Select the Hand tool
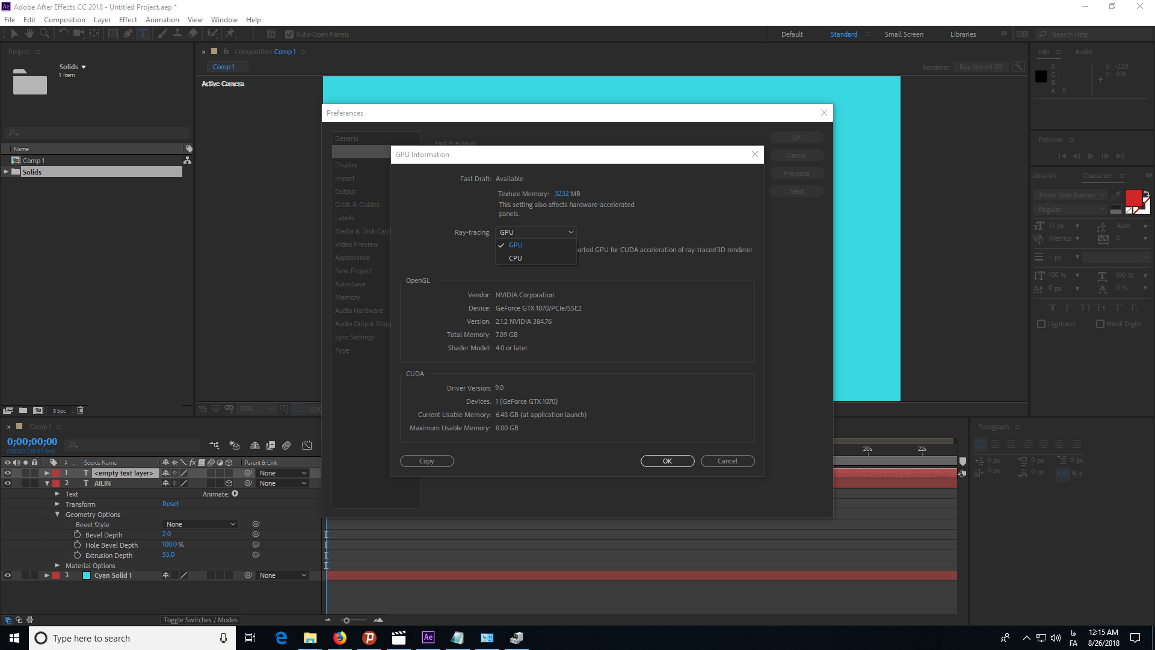1155x650 pixels. click(29, 34)
